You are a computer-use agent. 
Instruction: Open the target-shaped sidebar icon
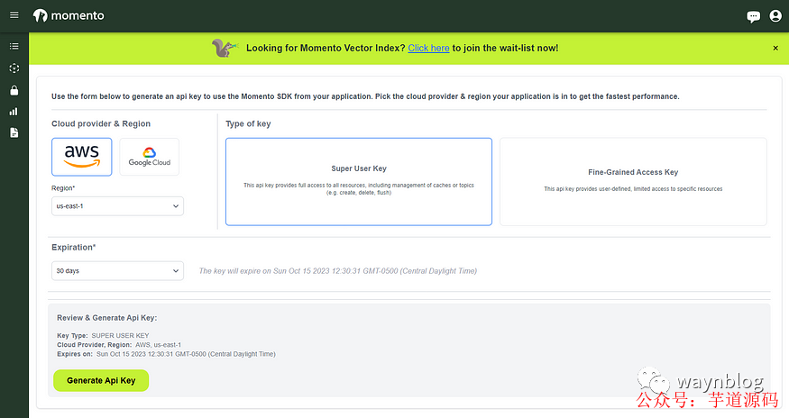[x=14, y=68]
